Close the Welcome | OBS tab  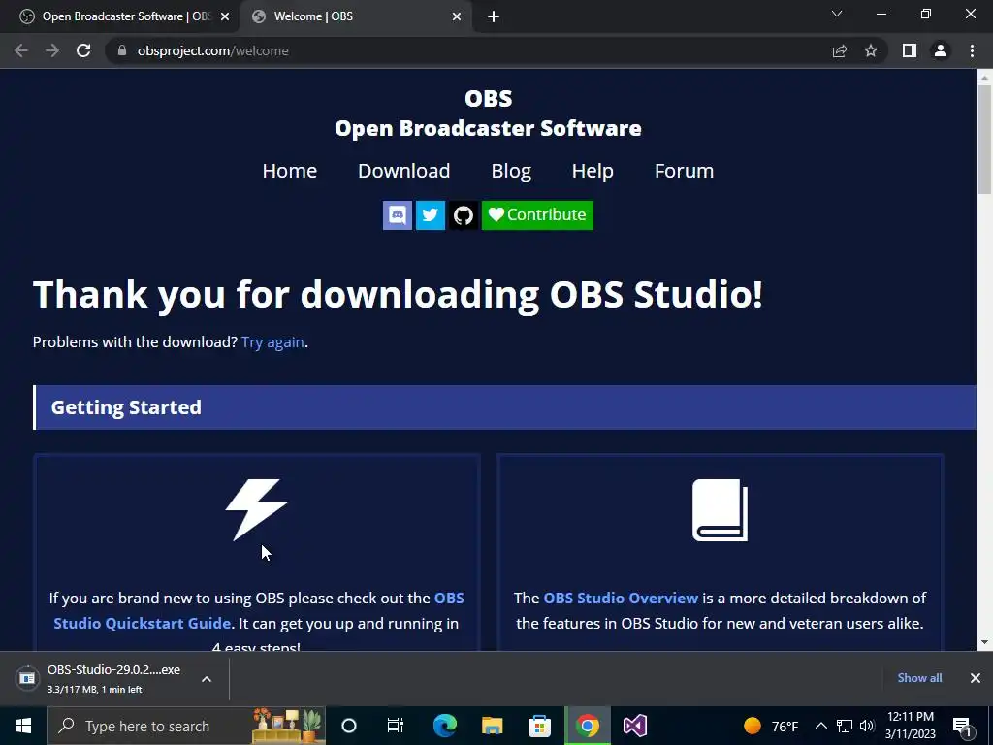457,17
